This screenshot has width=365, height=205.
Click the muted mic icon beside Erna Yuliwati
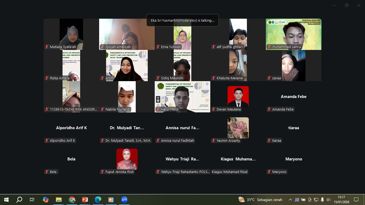tap(158, 47)
